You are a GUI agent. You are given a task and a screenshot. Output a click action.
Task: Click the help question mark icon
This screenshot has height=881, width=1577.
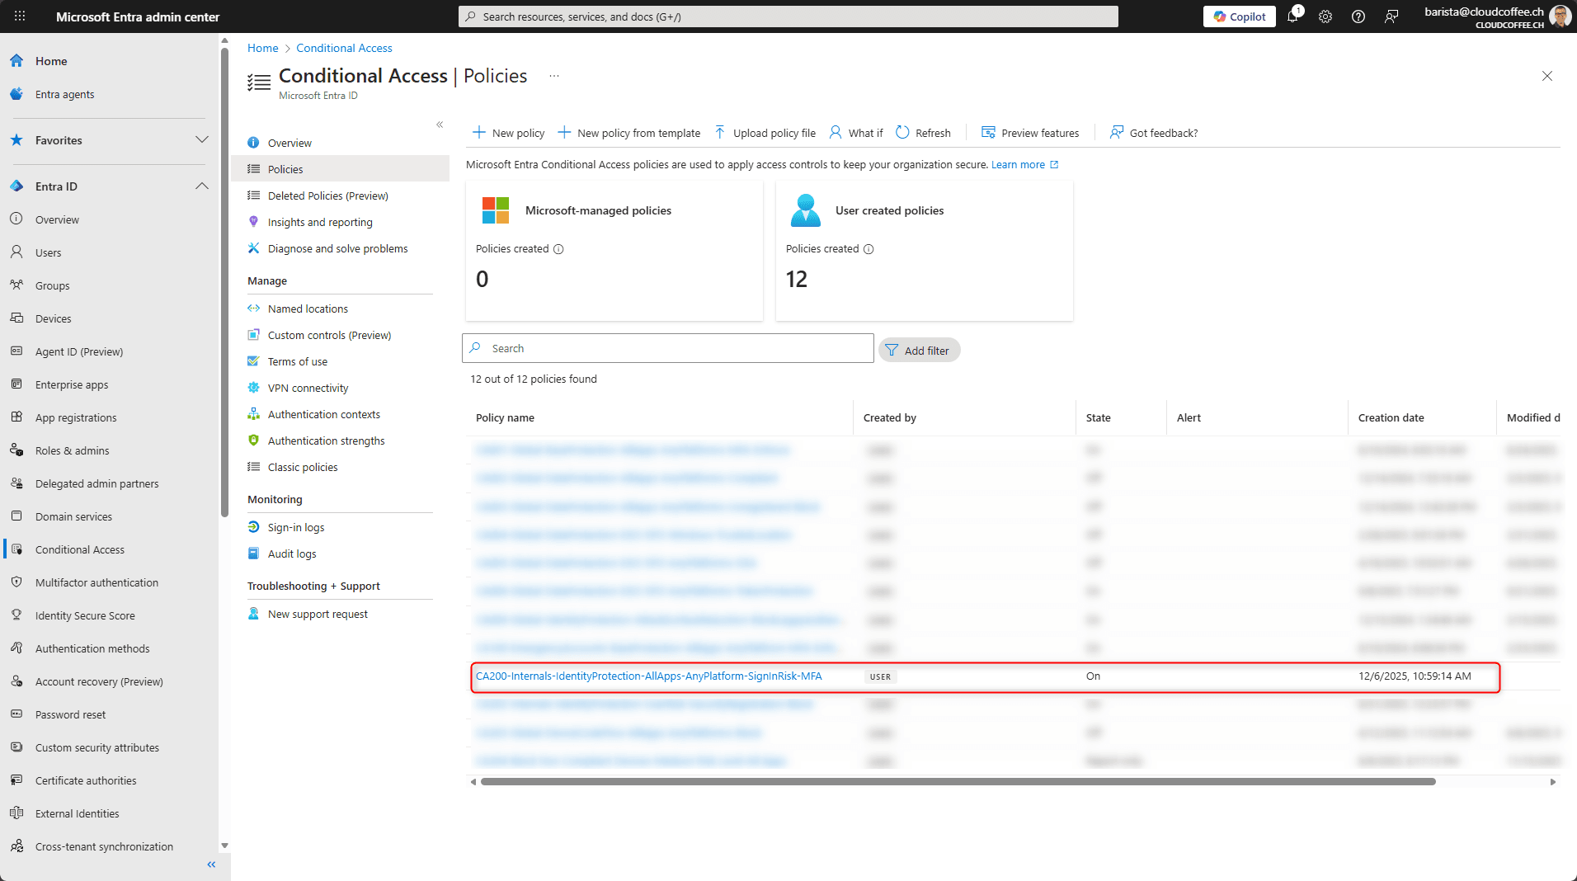click(1358, 16)
